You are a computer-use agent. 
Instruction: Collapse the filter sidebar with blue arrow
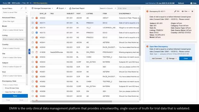coord(29,52)
